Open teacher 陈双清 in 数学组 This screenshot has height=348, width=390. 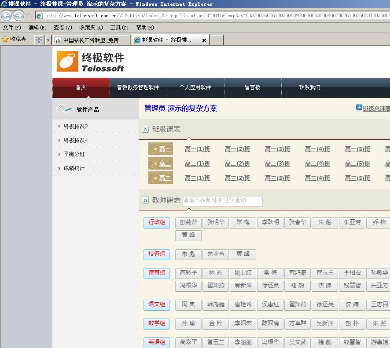[x=270, y=324]
